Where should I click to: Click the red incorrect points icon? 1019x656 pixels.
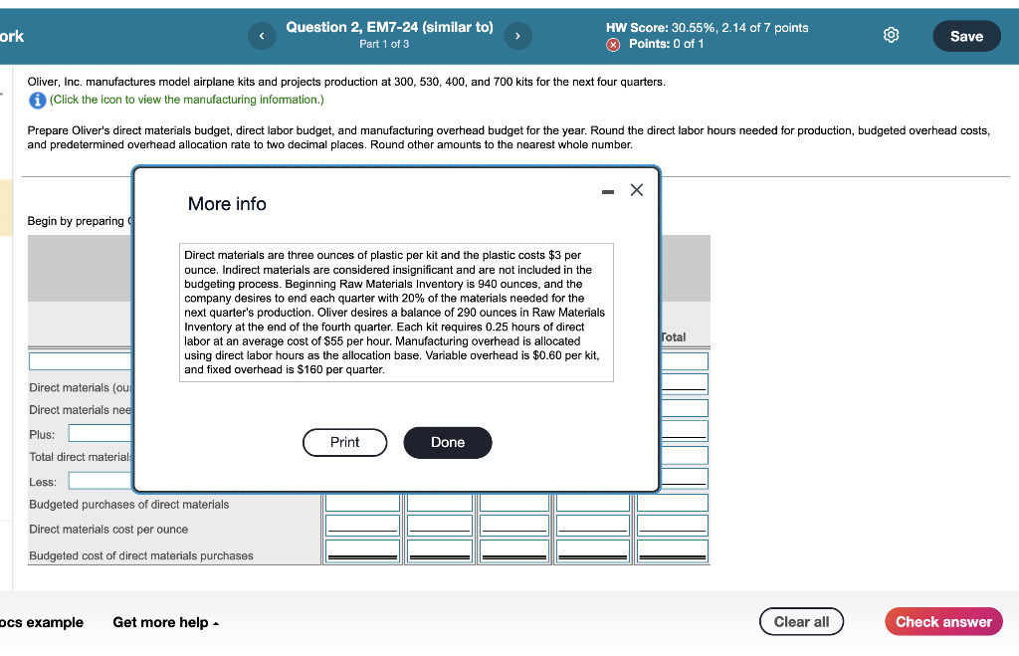coord(613,44)
